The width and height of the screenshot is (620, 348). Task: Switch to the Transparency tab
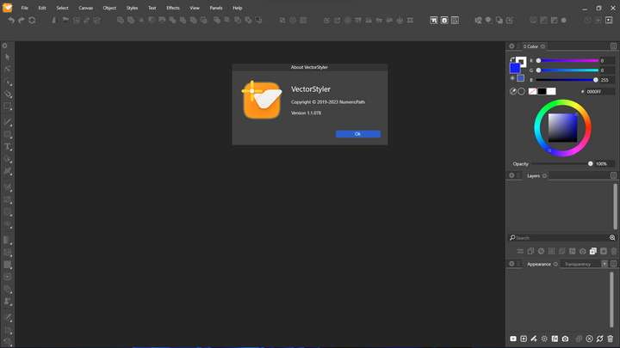(x=578, y=265)
